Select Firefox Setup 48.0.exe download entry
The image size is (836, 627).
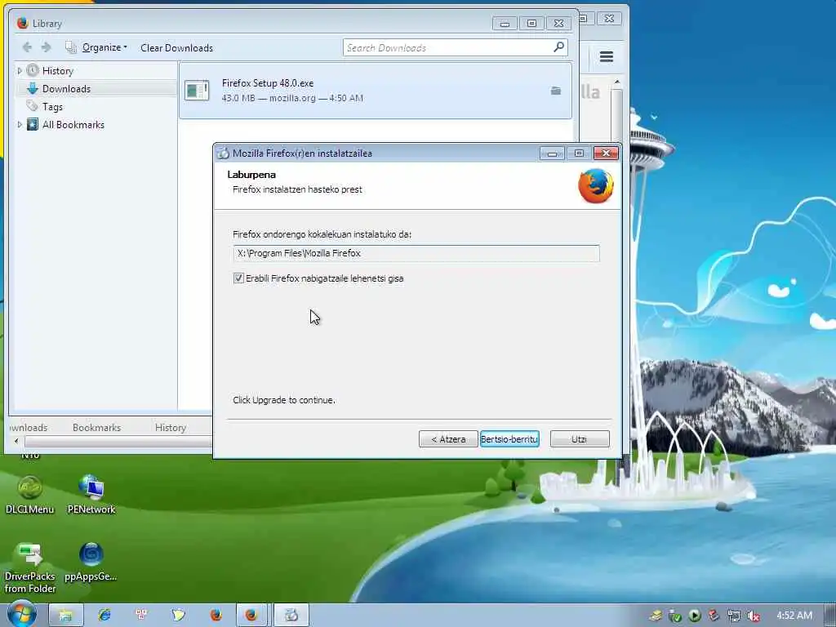pos(376,90)
